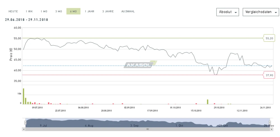The width and height of the screenshot is (280, 137).
Task: Switch chart to 1 WK range
Action: (29, 11)
